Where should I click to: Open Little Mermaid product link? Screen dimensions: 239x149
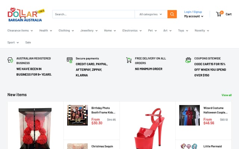212,146
